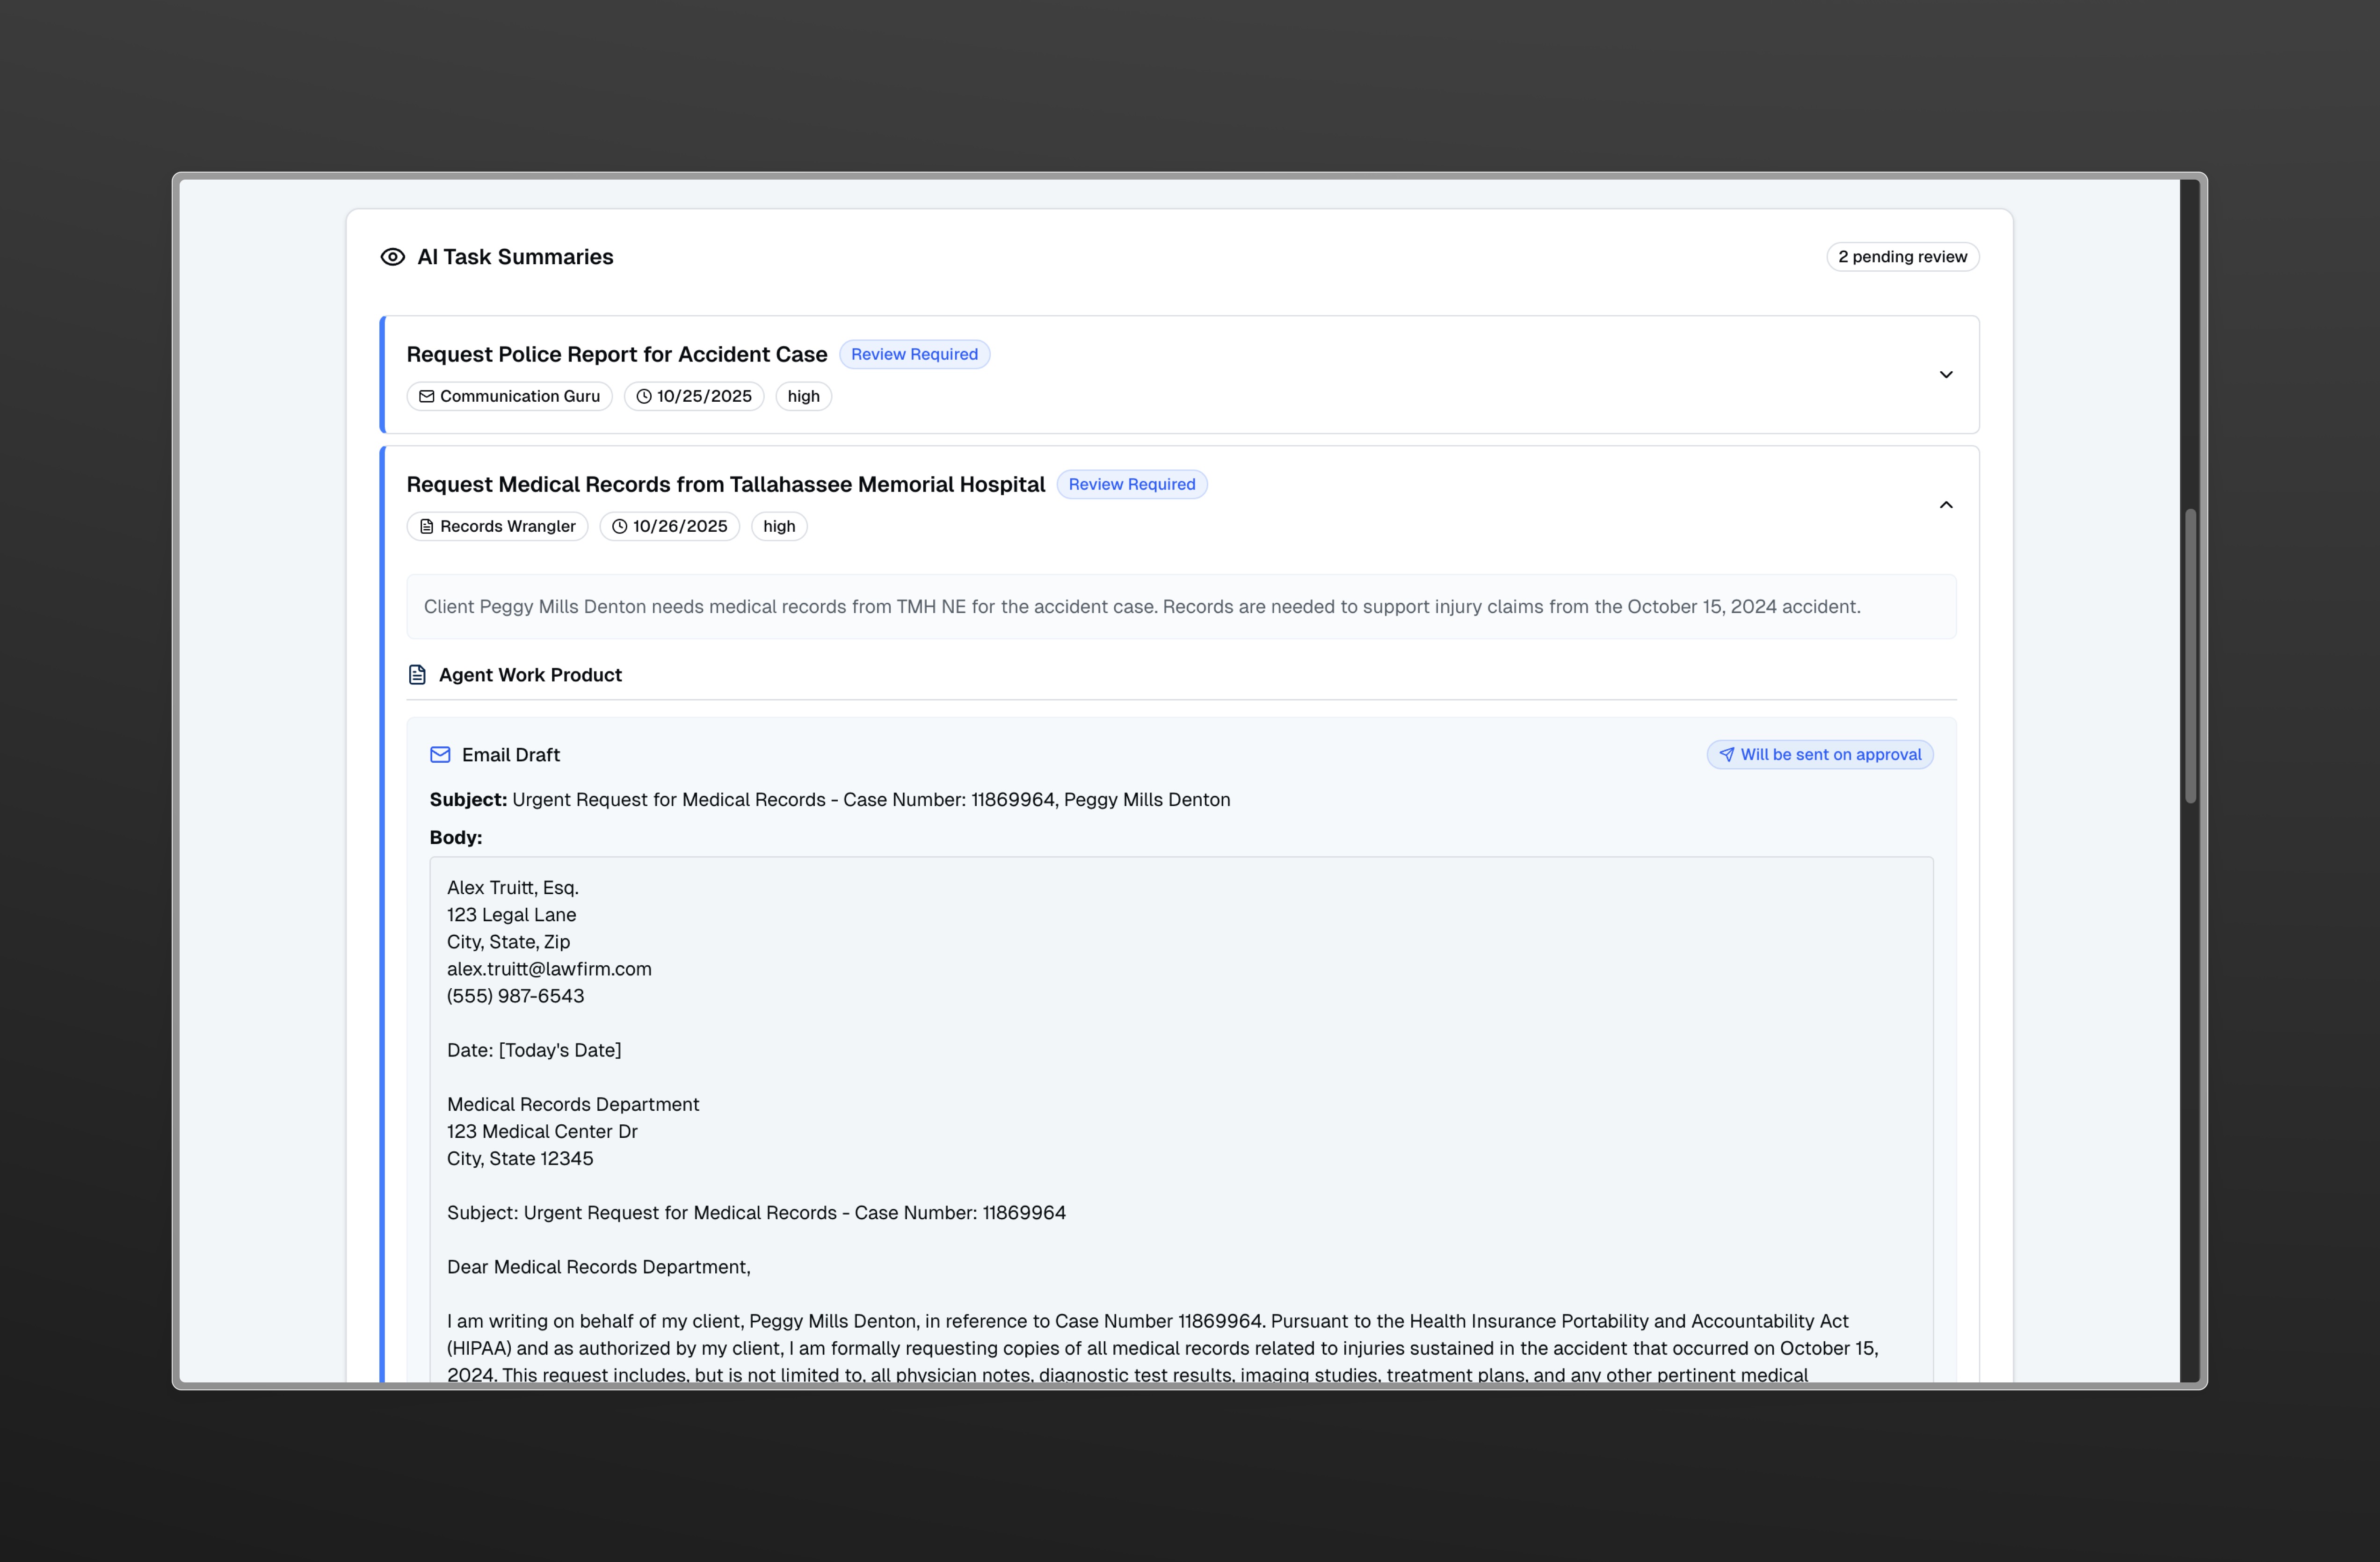
Task: Click Review Required badge on Medical Records task
Action: coord(1131,485)
